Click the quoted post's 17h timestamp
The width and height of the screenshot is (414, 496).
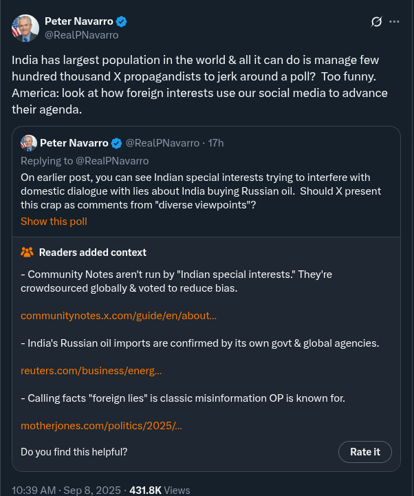click(x=216, y=143)
